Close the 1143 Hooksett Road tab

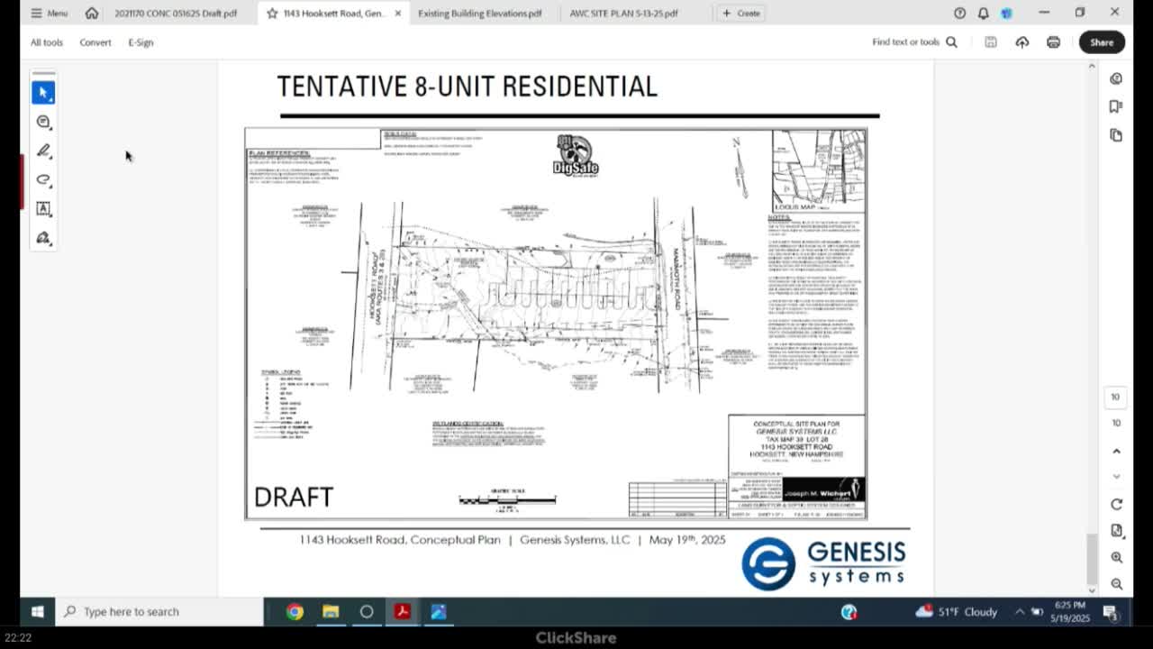click(397, 14)
